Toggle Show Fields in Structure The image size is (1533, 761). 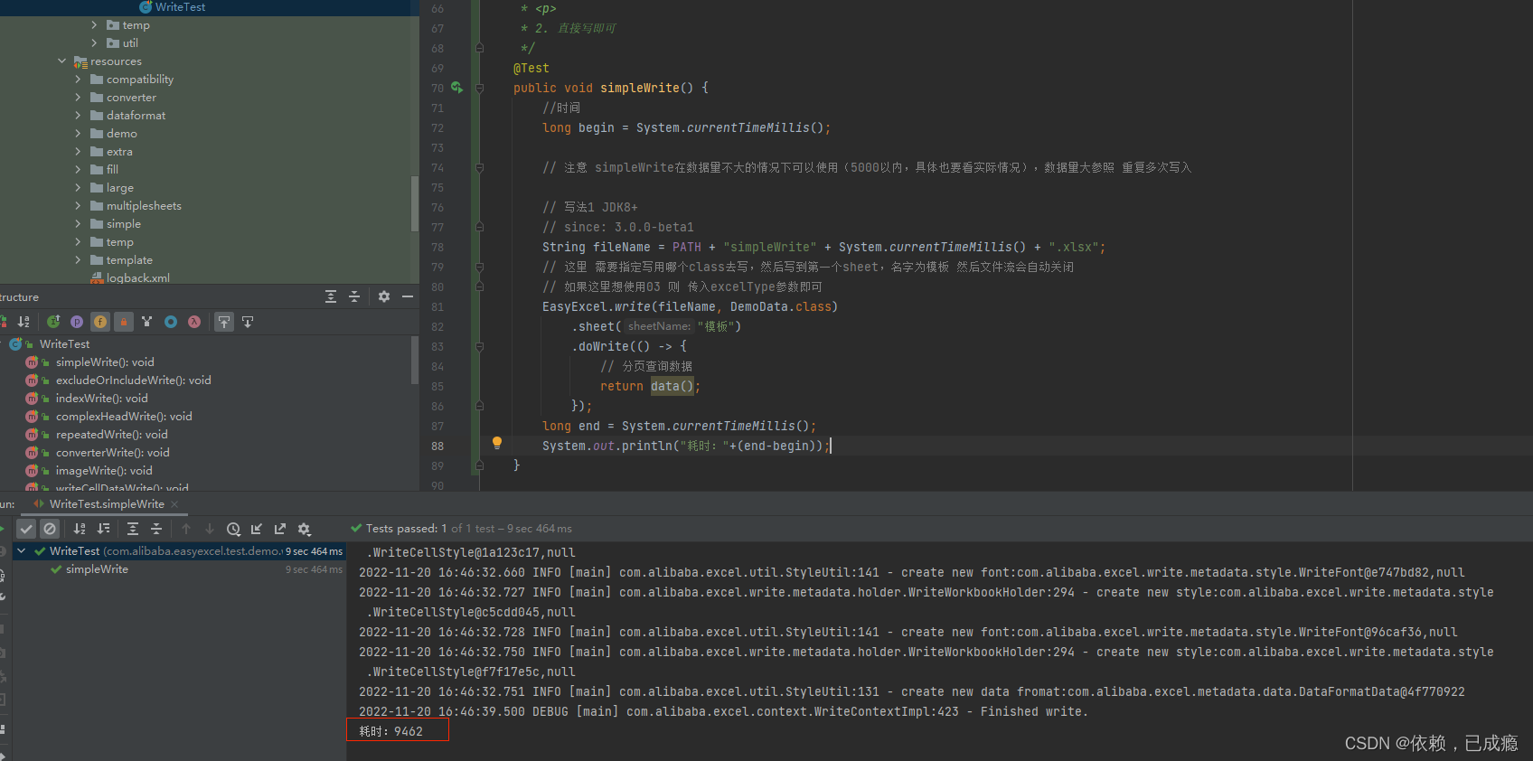[x=100, y=322]
